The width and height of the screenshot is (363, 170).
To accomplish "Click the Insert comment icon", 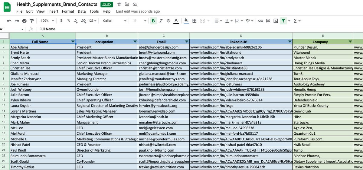I will tap(268, 21).
